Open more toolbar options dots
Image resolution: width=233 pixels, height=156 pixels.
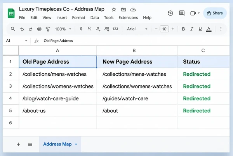click(221, 29)
